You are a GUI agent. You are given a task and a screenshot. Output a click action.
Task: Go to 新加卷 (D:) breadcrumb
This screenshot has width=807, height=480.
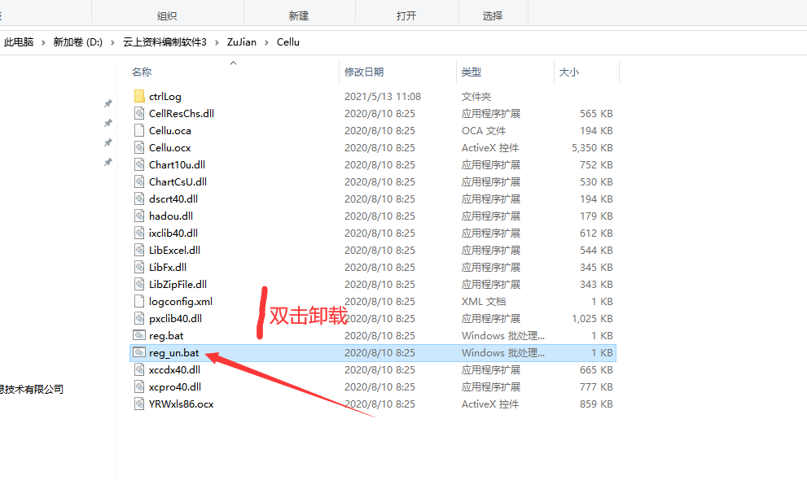click(77, 42)
